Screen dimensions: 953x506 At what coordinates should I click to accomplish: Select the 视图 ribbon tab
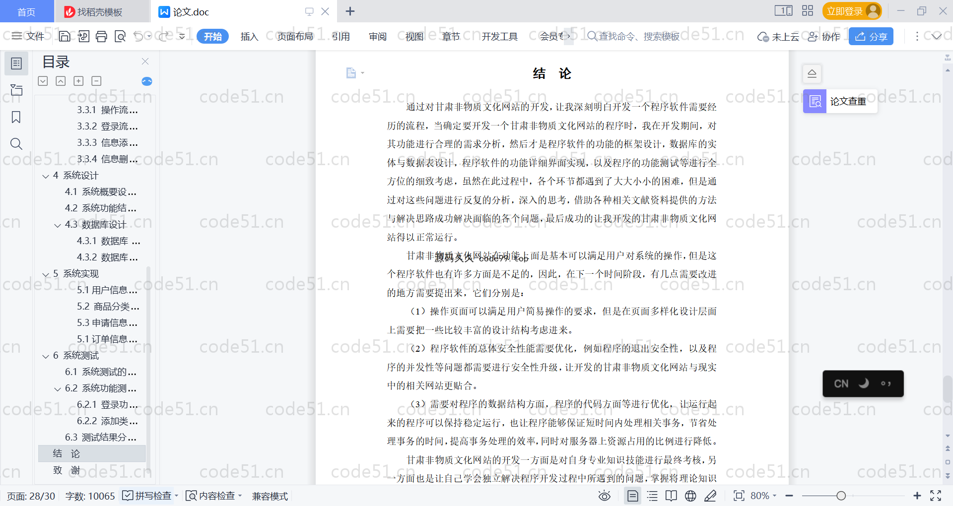[414, 36]
